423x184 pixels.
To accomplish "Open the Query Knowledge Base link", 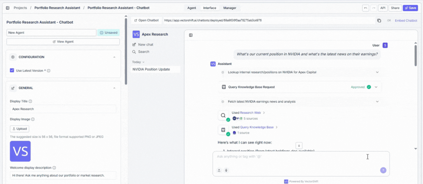I will coord(257,127).
